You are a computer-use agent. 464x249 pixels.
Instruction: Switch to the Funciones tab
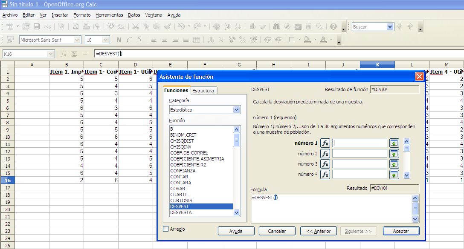pos(176,90)
